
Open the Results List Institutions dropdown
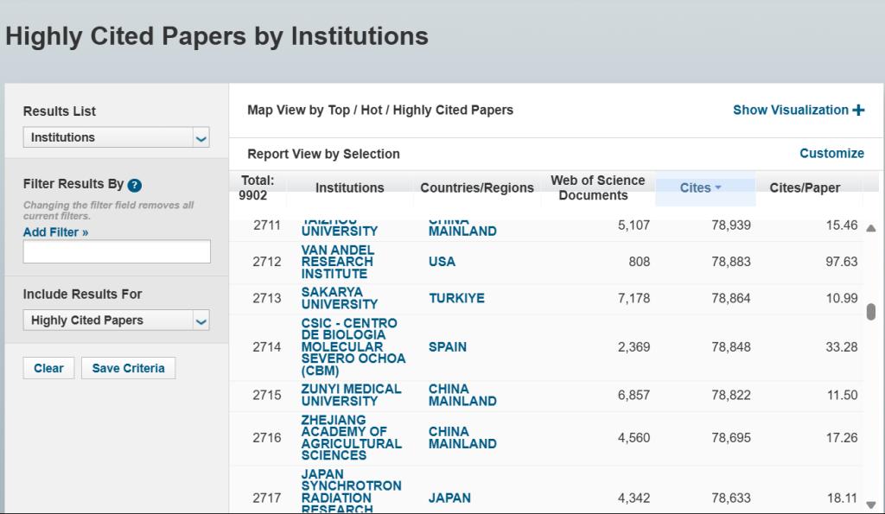click(x=117, y=137)
